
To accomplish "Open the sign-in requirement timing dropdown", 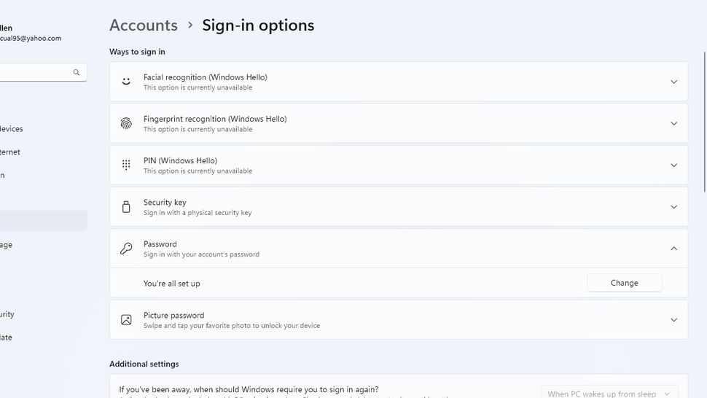I will (609, 393).
